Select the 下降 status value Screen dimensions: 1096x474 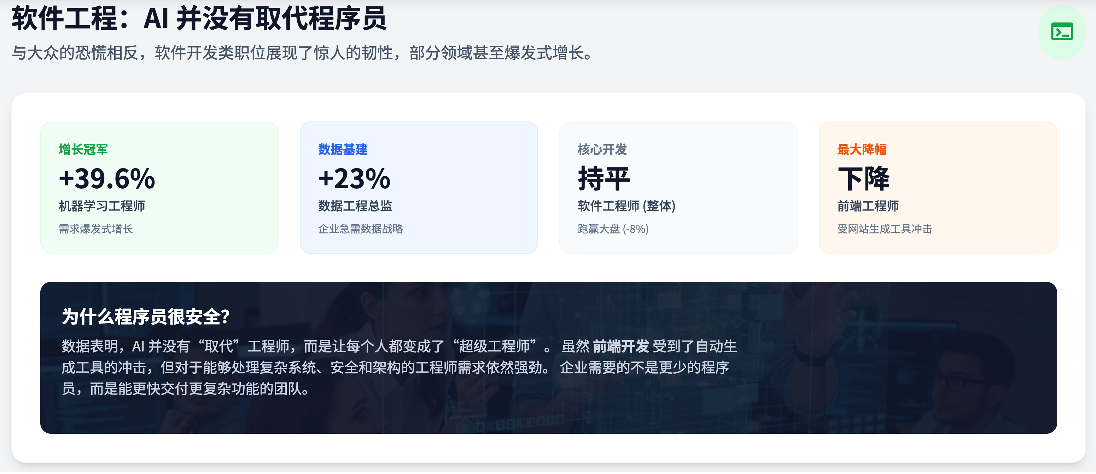point(863,179)
